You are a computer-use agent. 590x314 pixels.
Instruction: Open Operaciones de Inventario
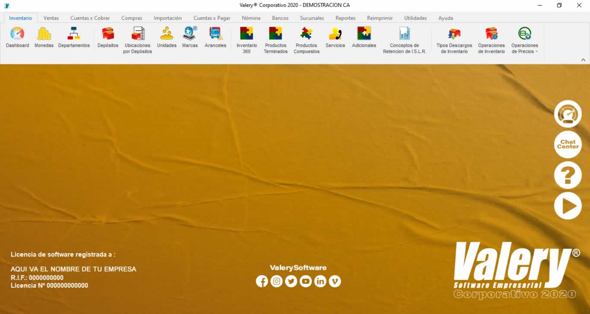pos(492,40)
